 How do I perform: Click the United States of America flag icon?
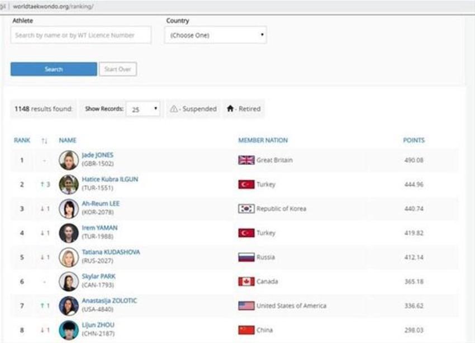246,306
